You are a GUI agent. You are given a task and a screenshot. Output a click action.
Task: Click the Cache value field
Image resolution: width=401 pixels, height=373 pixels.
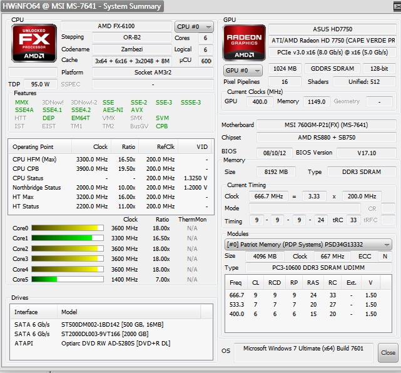click(x=132, y=61)
